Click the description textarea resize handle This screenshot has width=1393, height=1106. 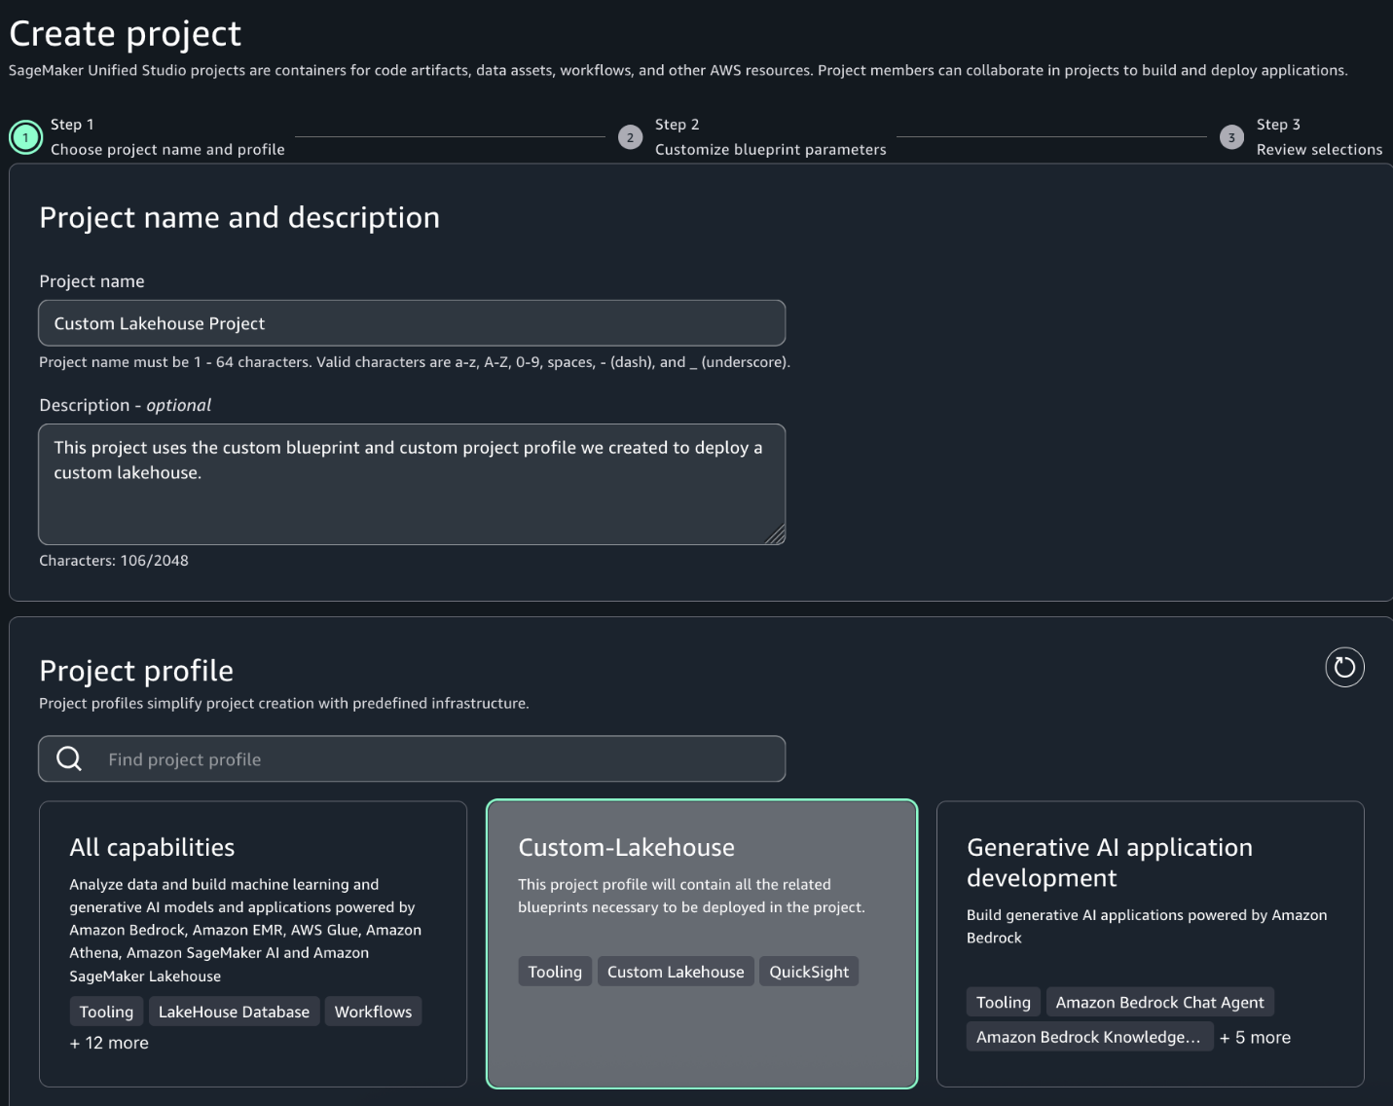775,534
